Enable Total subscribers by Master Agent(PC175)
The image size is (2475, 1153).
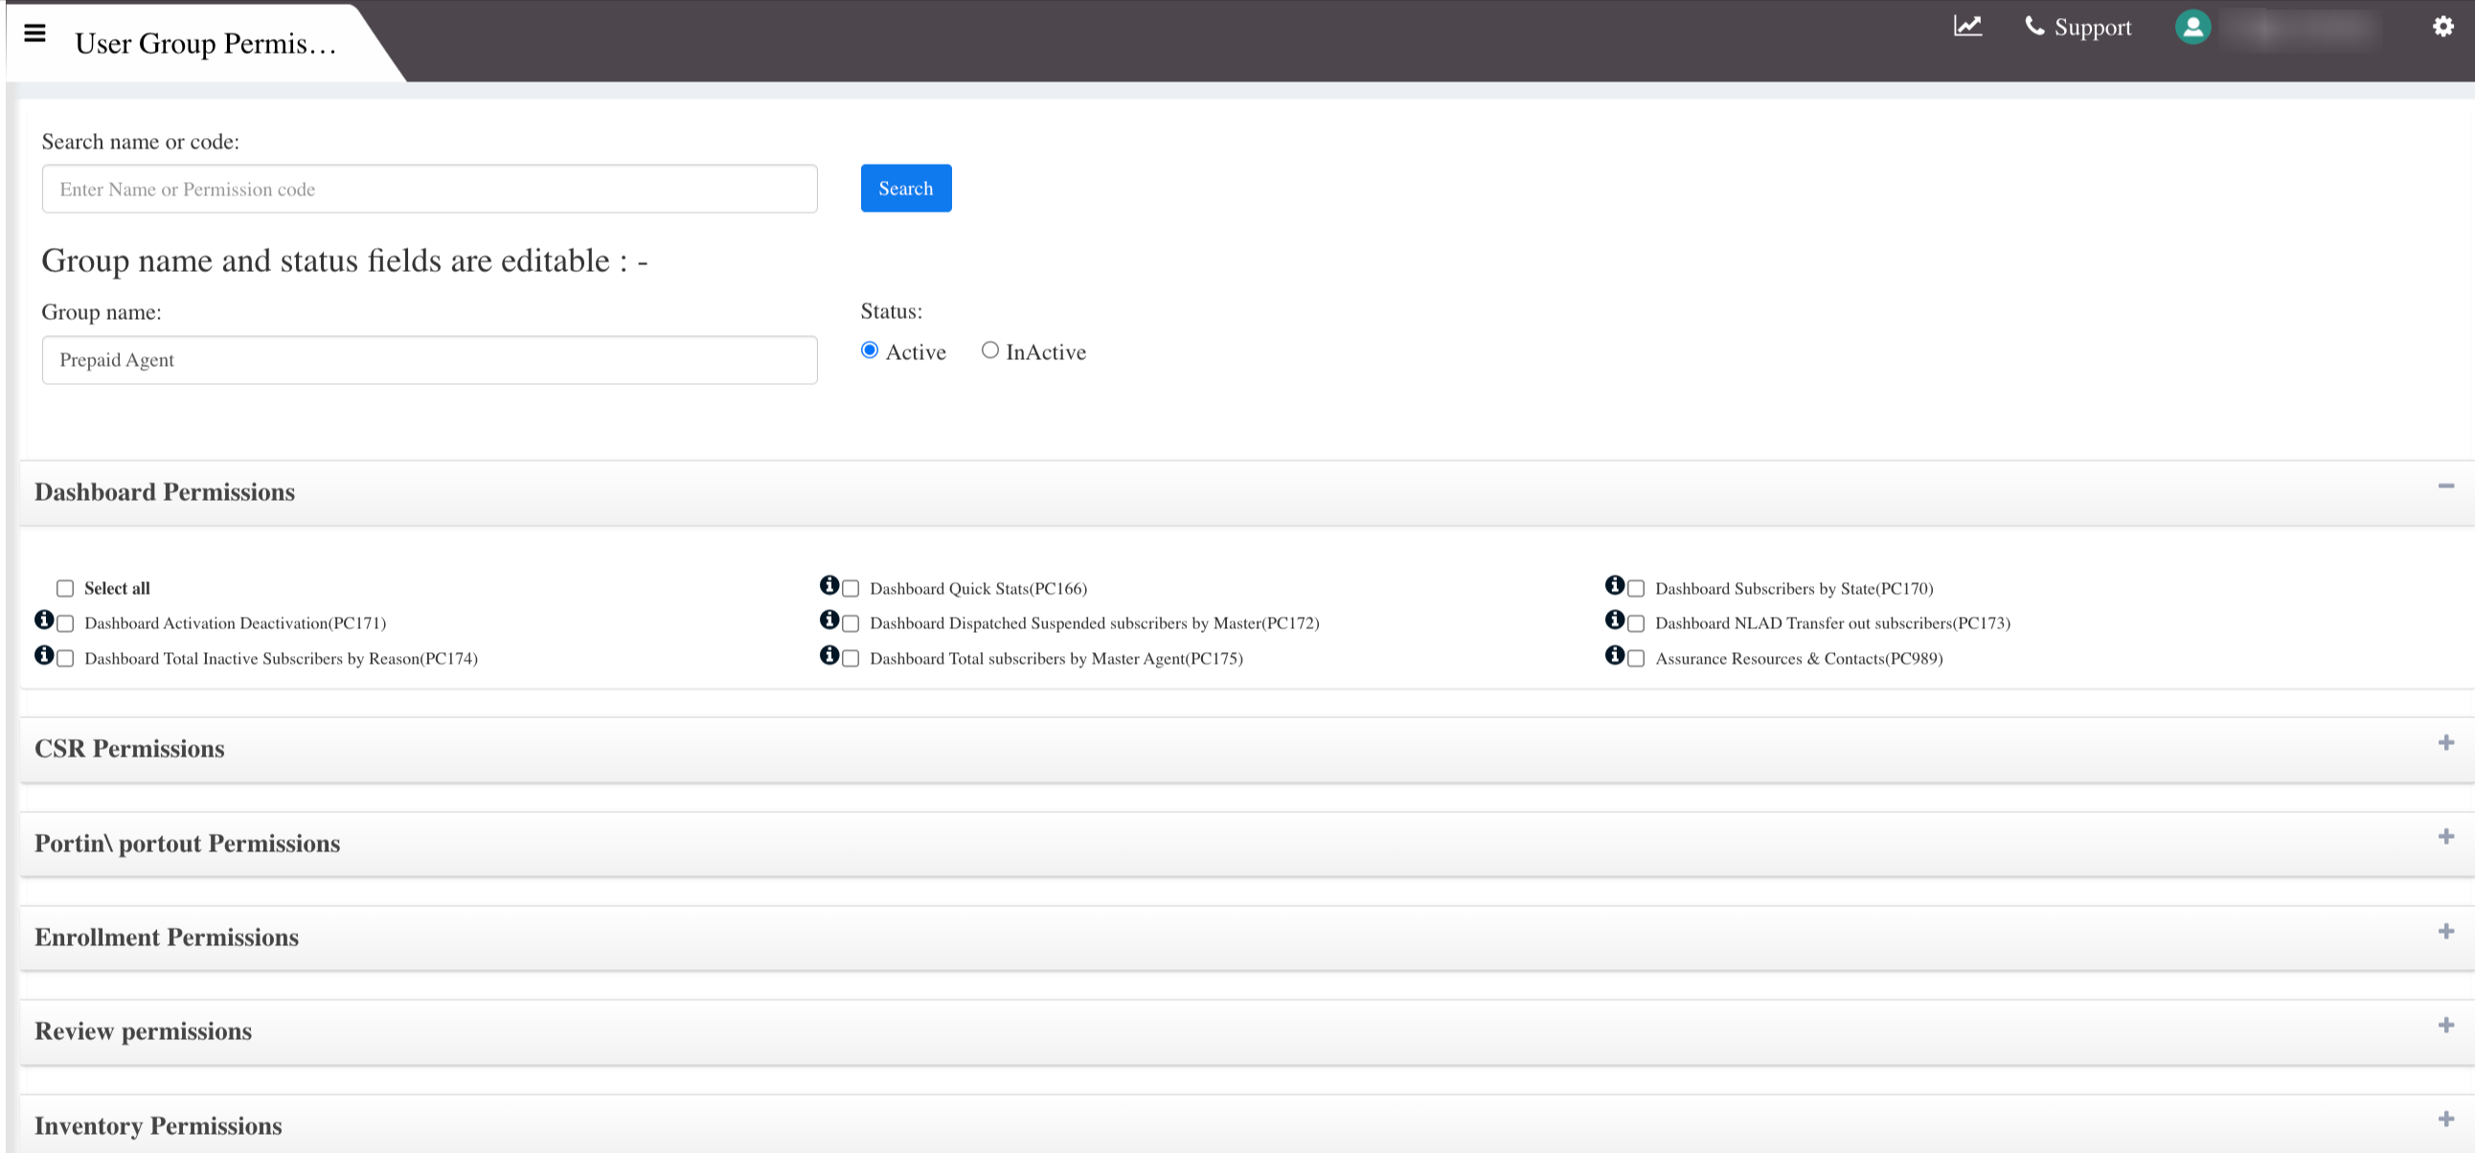click(x=851, y=659)
